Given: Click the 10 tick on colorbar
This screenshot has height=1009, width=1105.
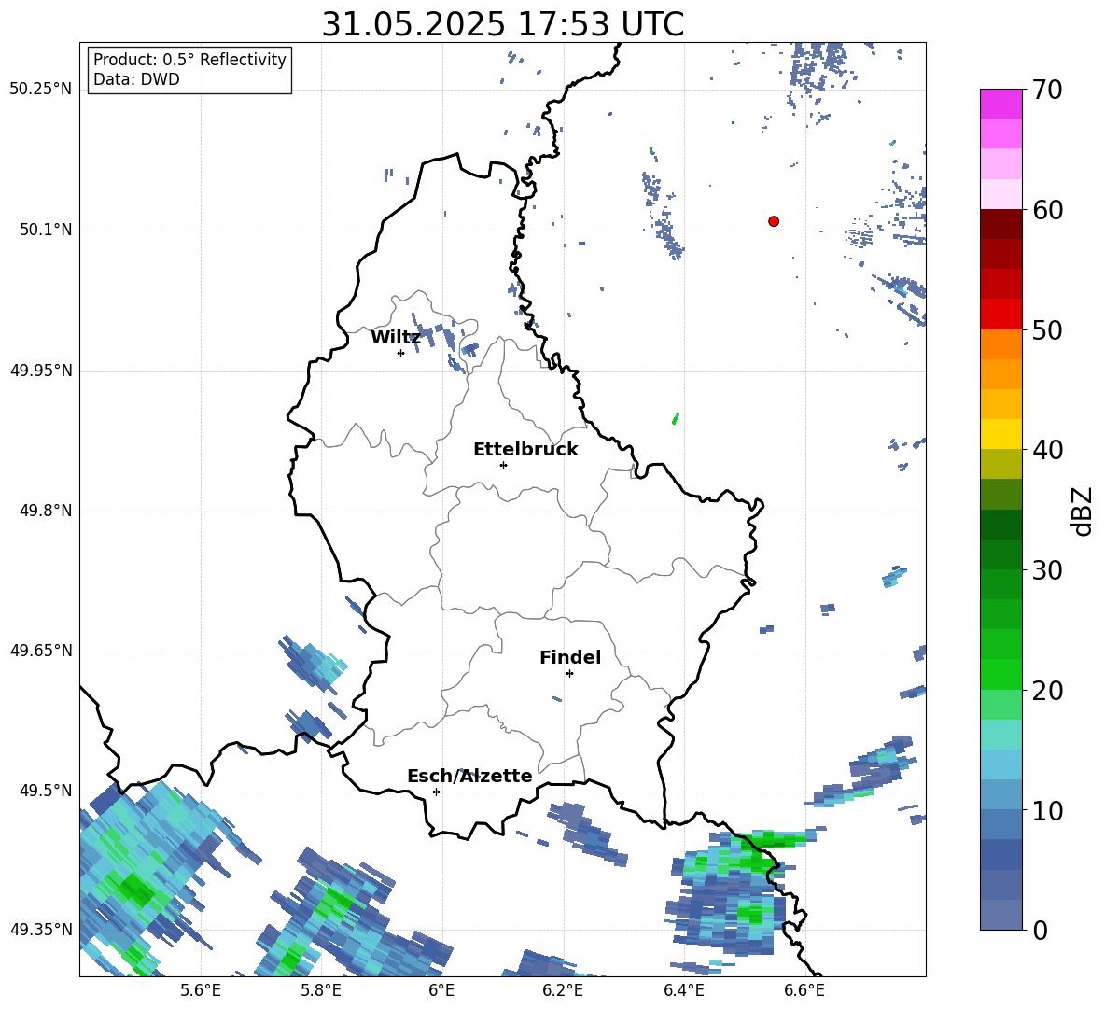Looking at the screenshot, I should [x=1047, y=810].
